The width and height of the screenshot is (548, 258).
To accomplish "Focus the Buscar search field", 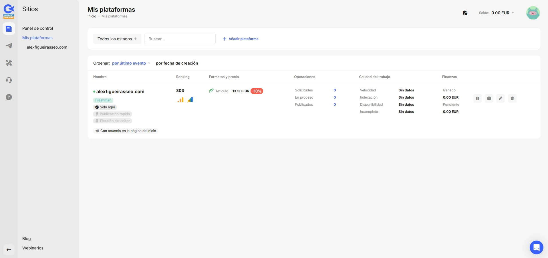I will click(x=180, y=39).
